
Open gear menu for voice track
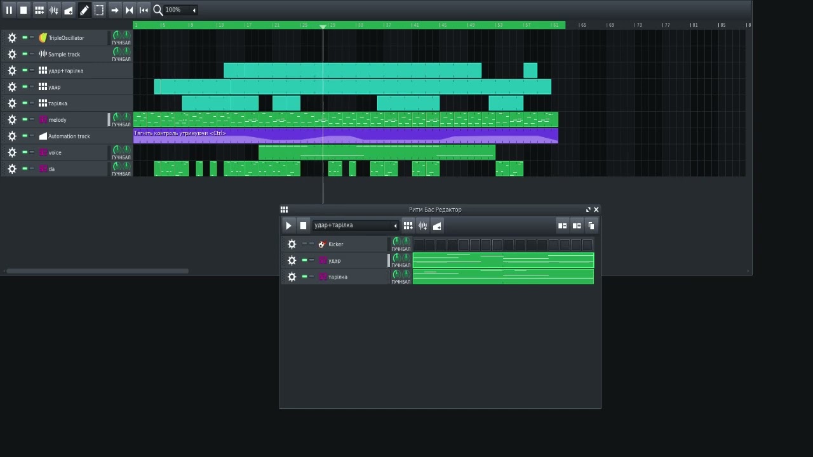[x=11, y=152]
